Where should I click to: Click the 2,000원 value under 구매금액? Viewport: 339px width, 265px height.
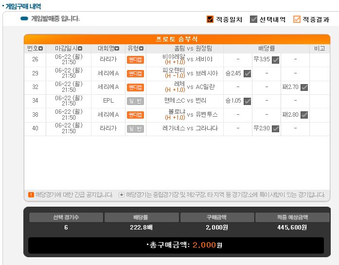pos(217,228)
